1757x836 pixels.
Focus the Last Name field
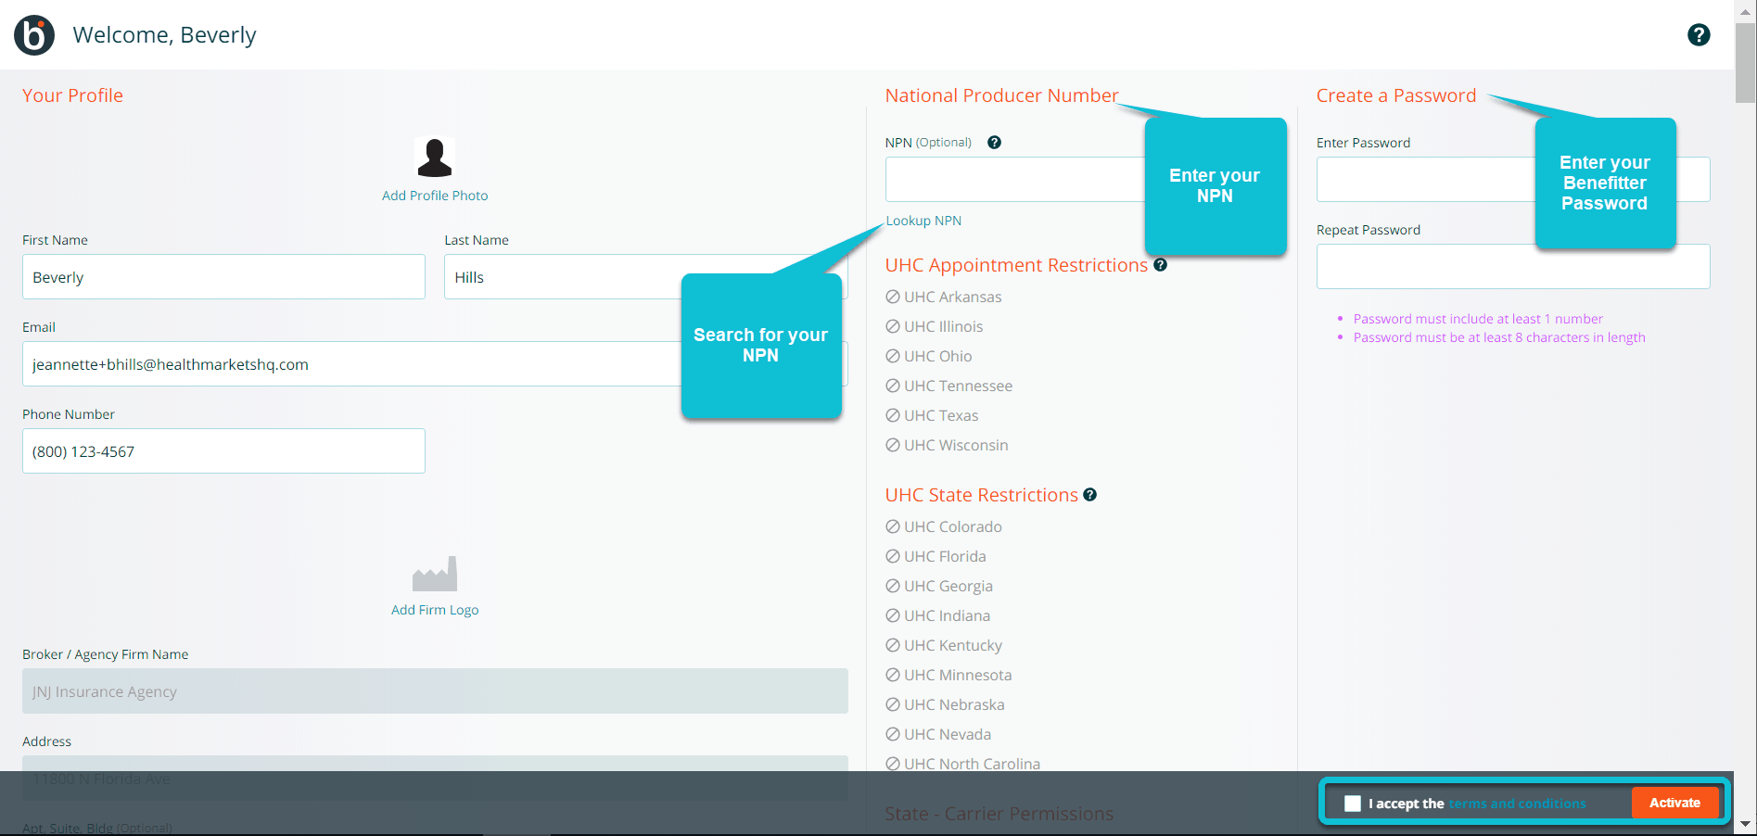645,277
